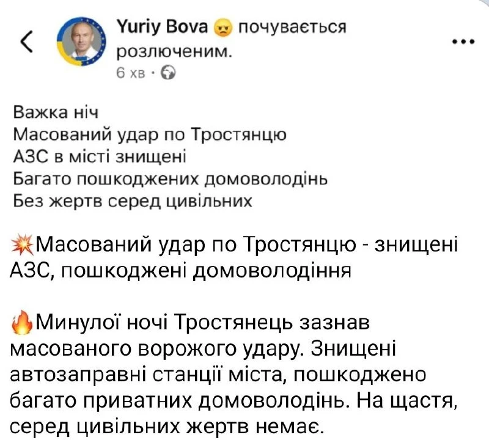Screen dimensions: 489x443
Task: Tap large headline ending 'пошкоджені домоволодіння'
Action: click(234, 257)
